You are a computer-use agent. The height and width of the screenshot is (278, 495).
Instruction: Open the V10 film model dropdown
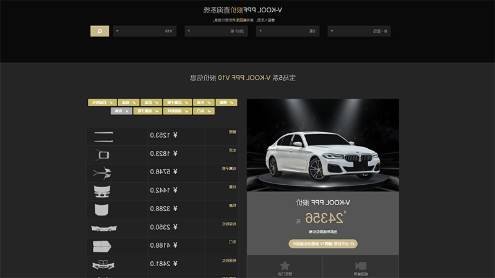click(145, 32)
